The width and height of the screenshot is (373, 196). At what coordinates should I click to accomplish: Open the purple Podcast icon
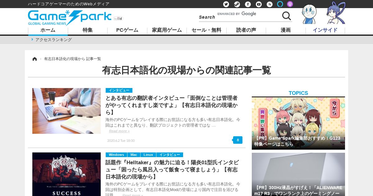[x=290, y=4]
